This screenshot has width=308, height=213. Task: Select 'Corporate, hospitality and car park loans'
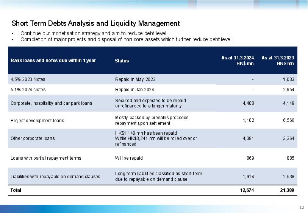click(52, 103)
